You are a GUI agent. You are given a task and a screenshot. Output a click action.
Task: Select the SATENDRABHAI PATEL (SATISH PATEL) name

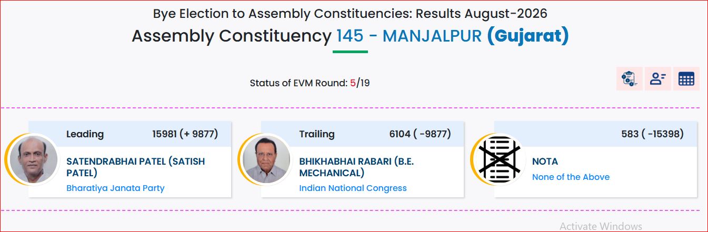pos(136,167)
